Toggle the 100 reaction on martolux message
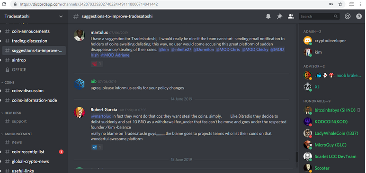This screenshot has height=173, width=366. pos(97,64)
